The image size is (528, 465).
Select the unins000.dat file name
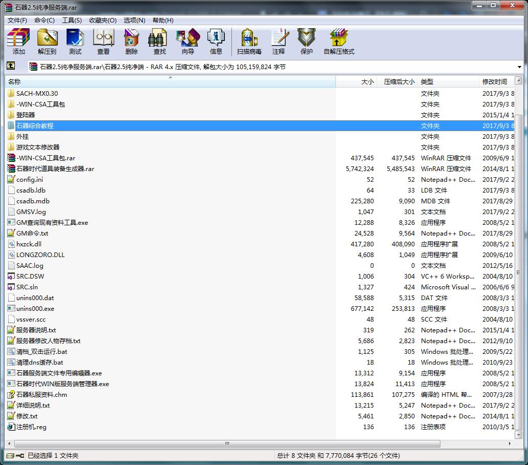point(35,298)
